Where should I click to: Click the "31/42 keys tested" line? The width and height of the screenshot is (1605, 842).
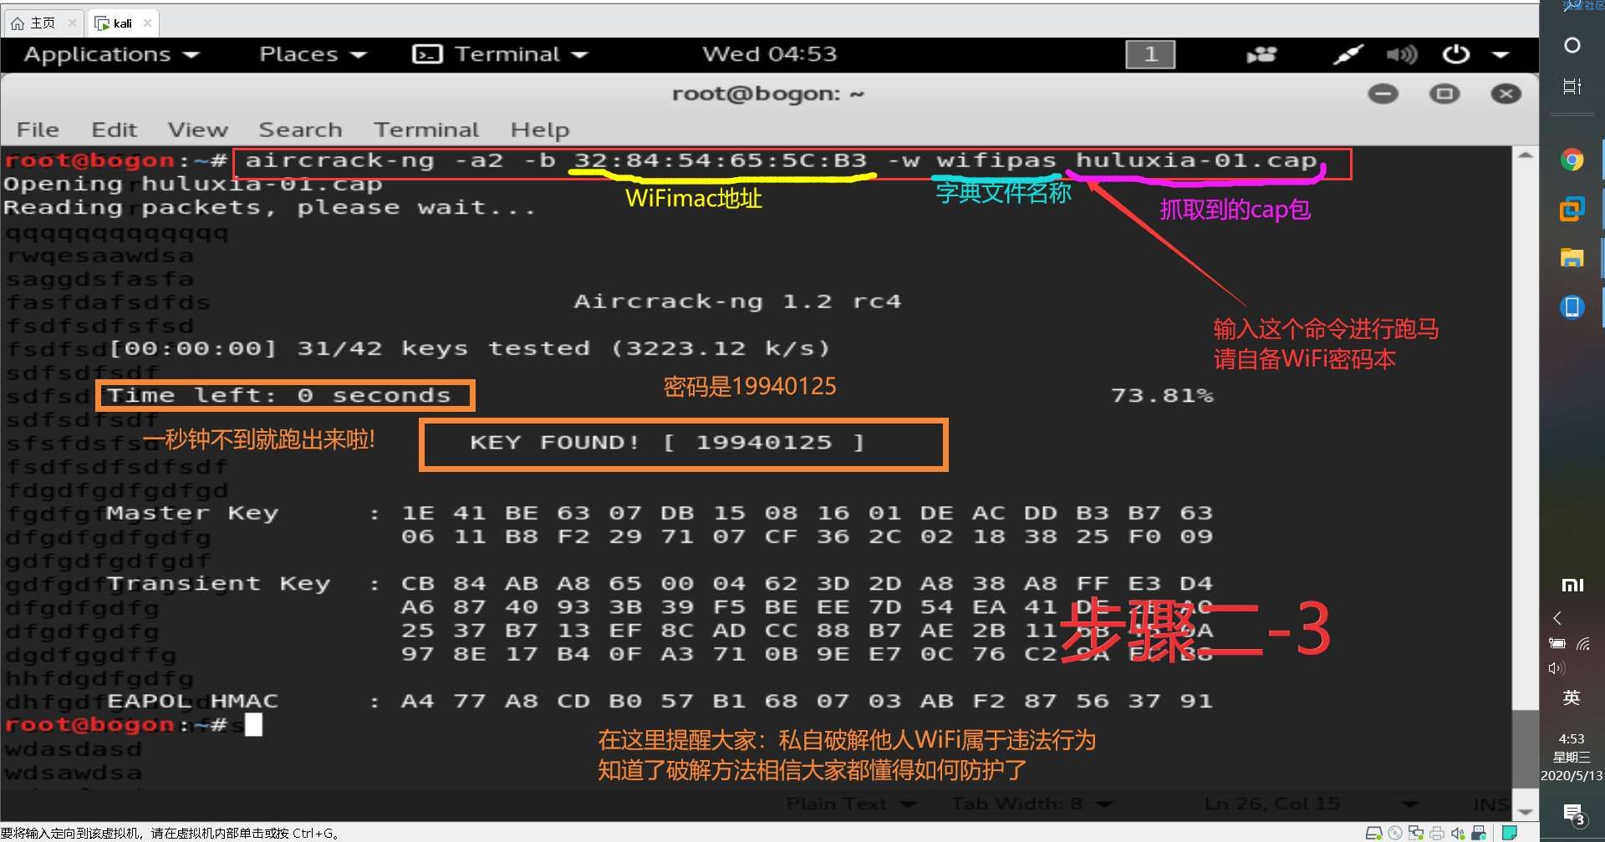pyautogui.click(x=469, y=348)
